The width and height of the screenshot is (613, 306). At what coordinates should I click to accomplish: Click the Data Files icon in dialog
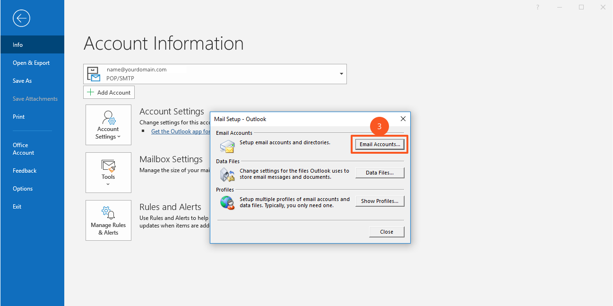coord(227,175)
